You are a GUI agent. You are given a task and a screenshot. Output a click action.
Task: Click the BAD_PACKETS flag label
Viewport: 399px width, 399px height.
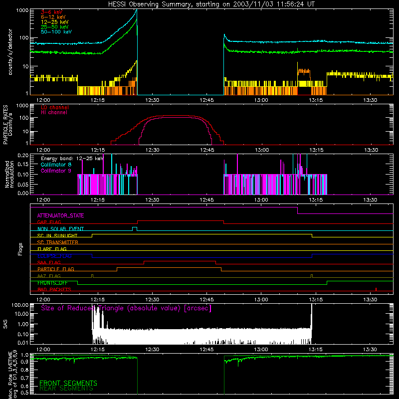tap(54, 290)
